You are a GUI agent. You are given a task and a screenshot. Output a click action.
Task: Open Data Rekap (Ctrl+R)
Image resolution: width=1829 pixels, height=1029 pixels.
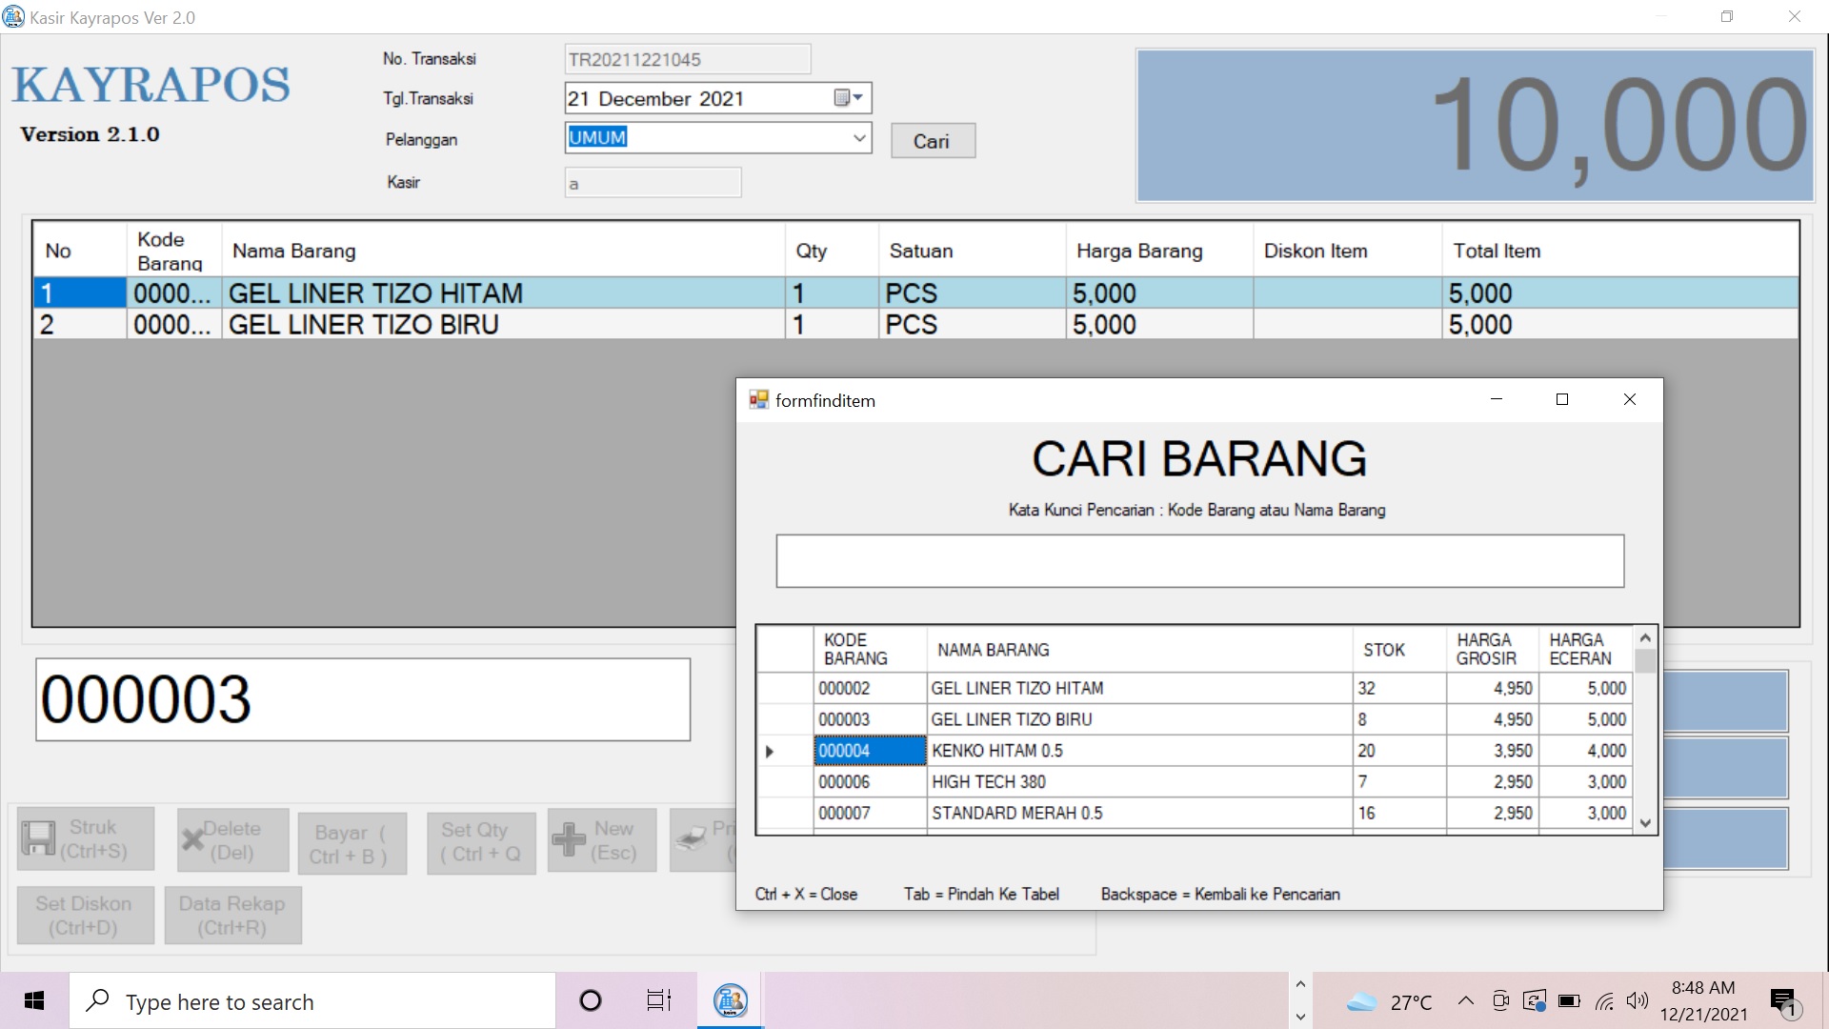(x=232, y=915)
